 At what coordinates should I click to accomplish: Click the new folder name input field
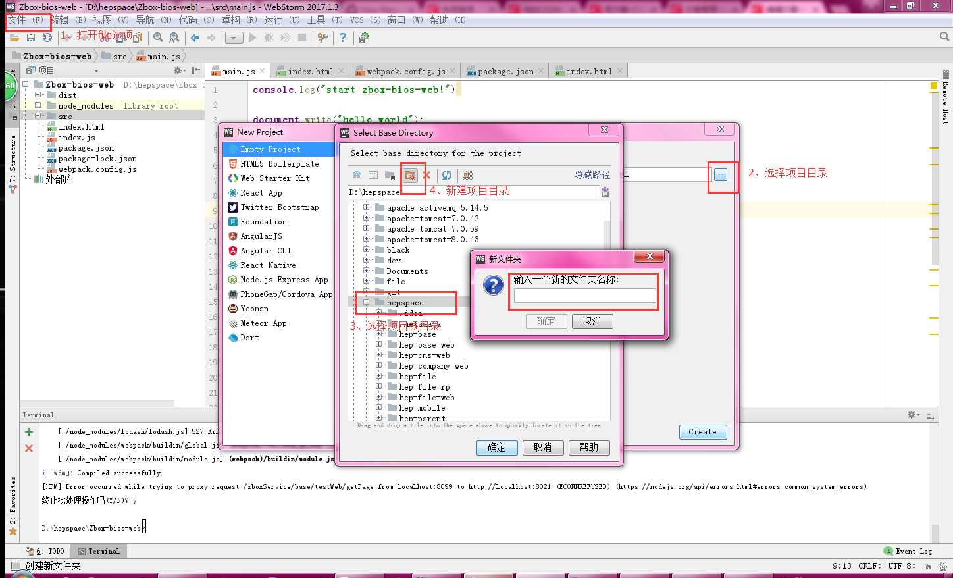click(584, 296)
